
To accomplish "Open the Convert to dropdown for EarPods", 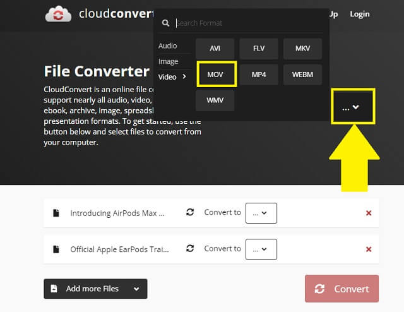I will [261, 249].
